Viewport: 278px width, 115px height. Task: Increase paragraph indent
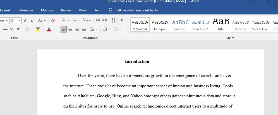pyautogui.click(x=105, y=21)
